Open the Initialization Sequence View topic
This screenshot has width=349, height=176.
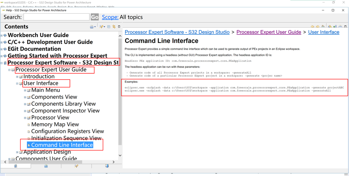[x=66, y=138]
